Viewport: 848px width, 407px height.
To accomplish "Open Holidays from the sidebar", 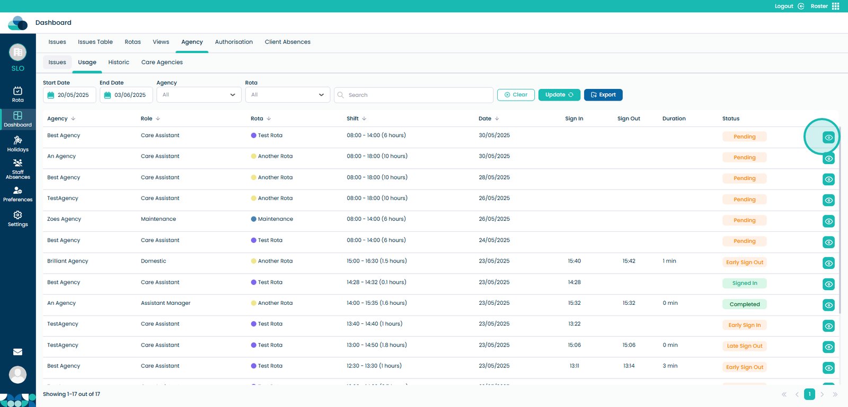I will 17,143.
